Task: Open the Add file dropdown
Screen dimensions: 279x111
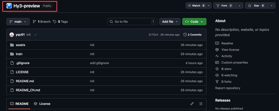Action: [x=170, y=22]
